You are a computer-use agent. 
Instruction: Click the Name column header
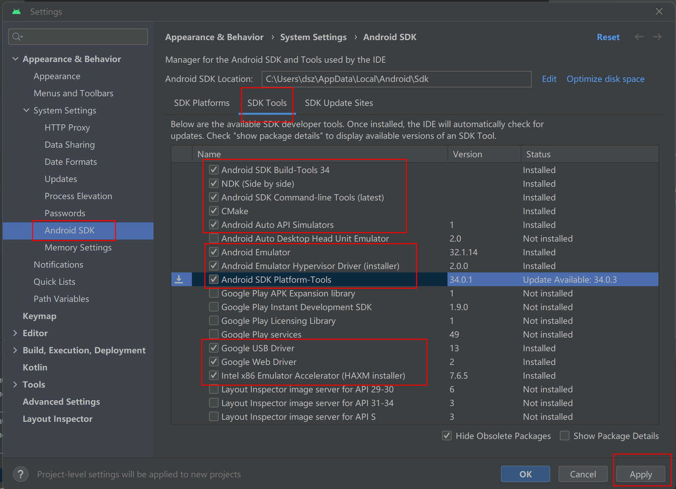[320, 154]
